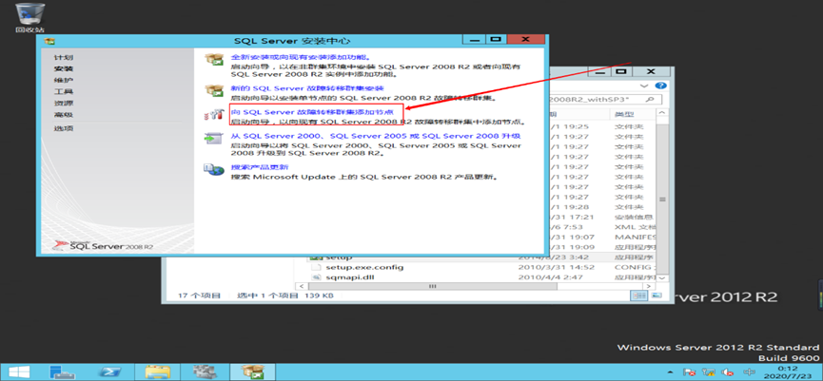This screenshot has width=823, height=381.
Task: Click the 安装信息 type cell
Action: pos(634,217)
